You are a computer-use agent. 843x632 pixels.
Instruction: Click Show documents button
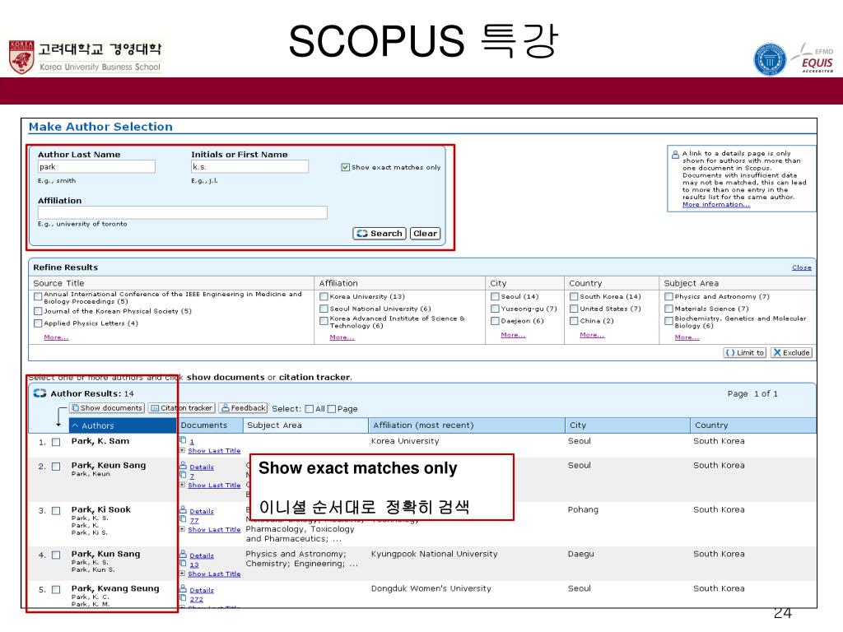point(107,408)
